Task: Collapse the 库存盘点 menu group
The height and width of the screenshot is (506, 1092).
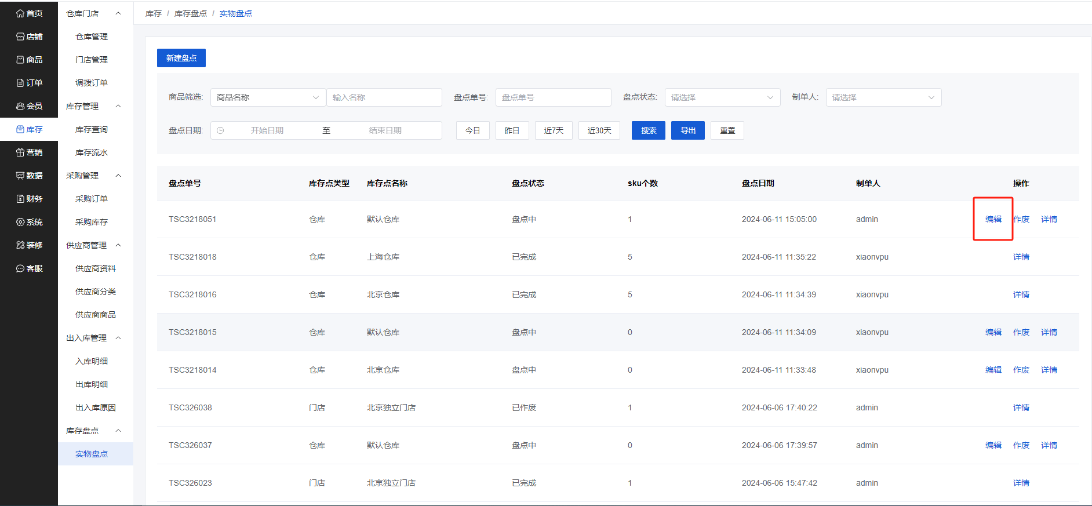Action: coord(118,431)
